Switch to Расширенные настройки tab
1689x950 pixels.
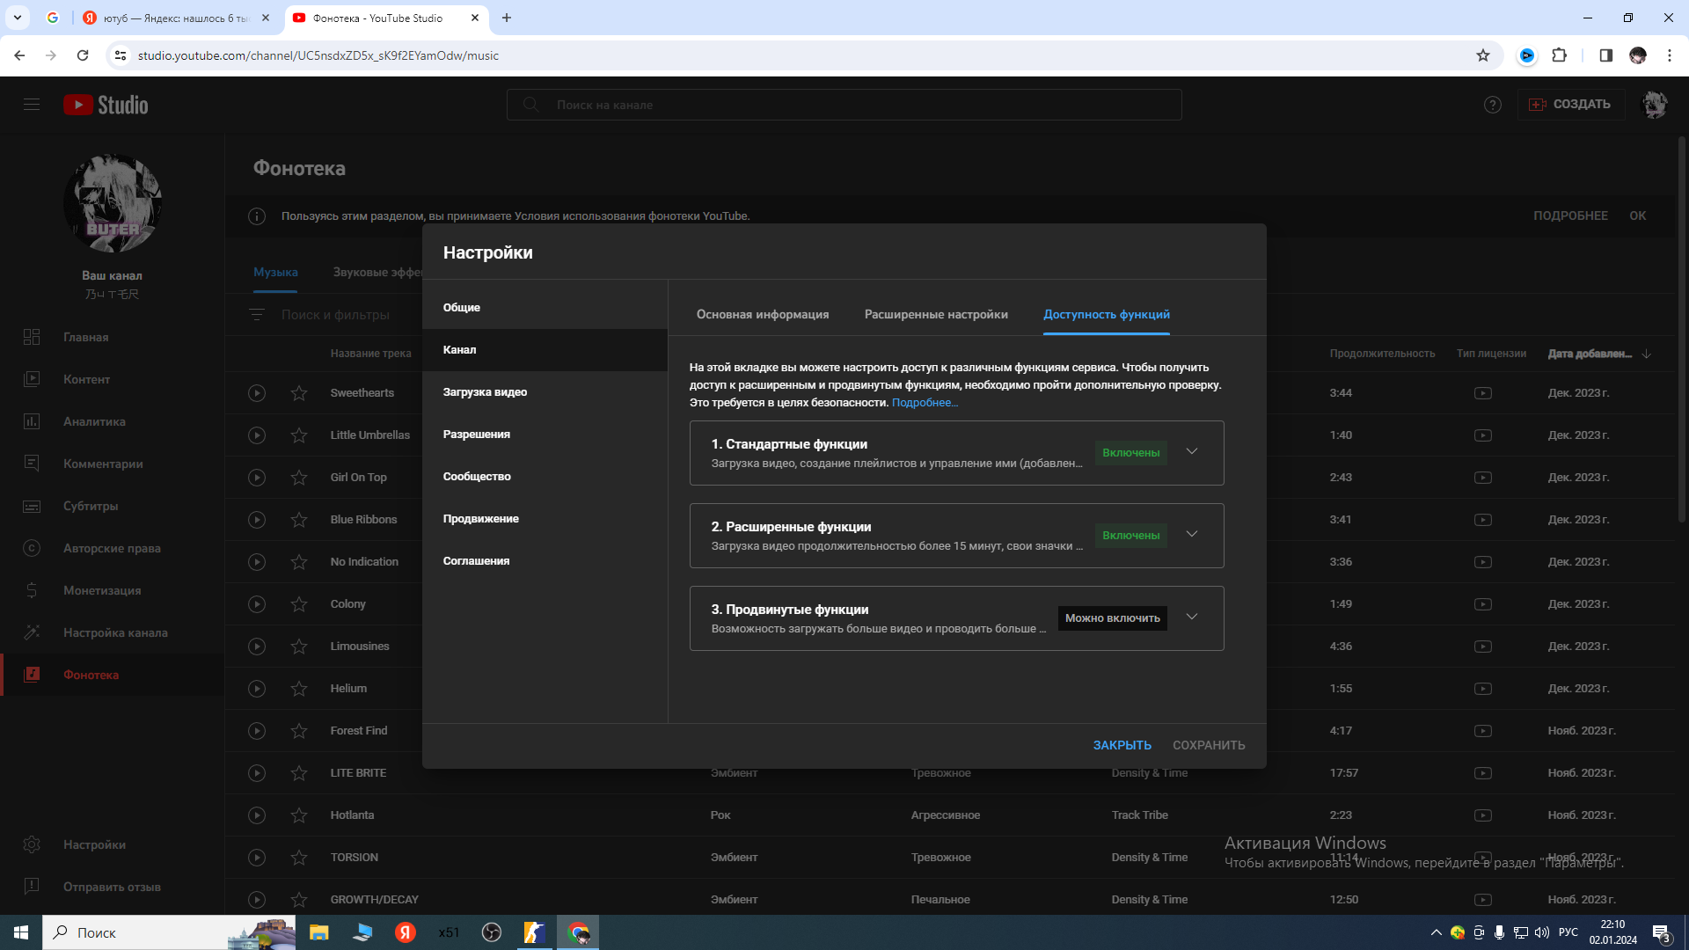click(x=936, y=314)
